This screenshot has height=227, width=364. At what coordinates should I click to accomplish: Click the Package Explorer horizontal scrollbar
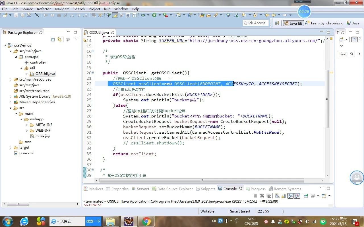(x=18, y=204)
